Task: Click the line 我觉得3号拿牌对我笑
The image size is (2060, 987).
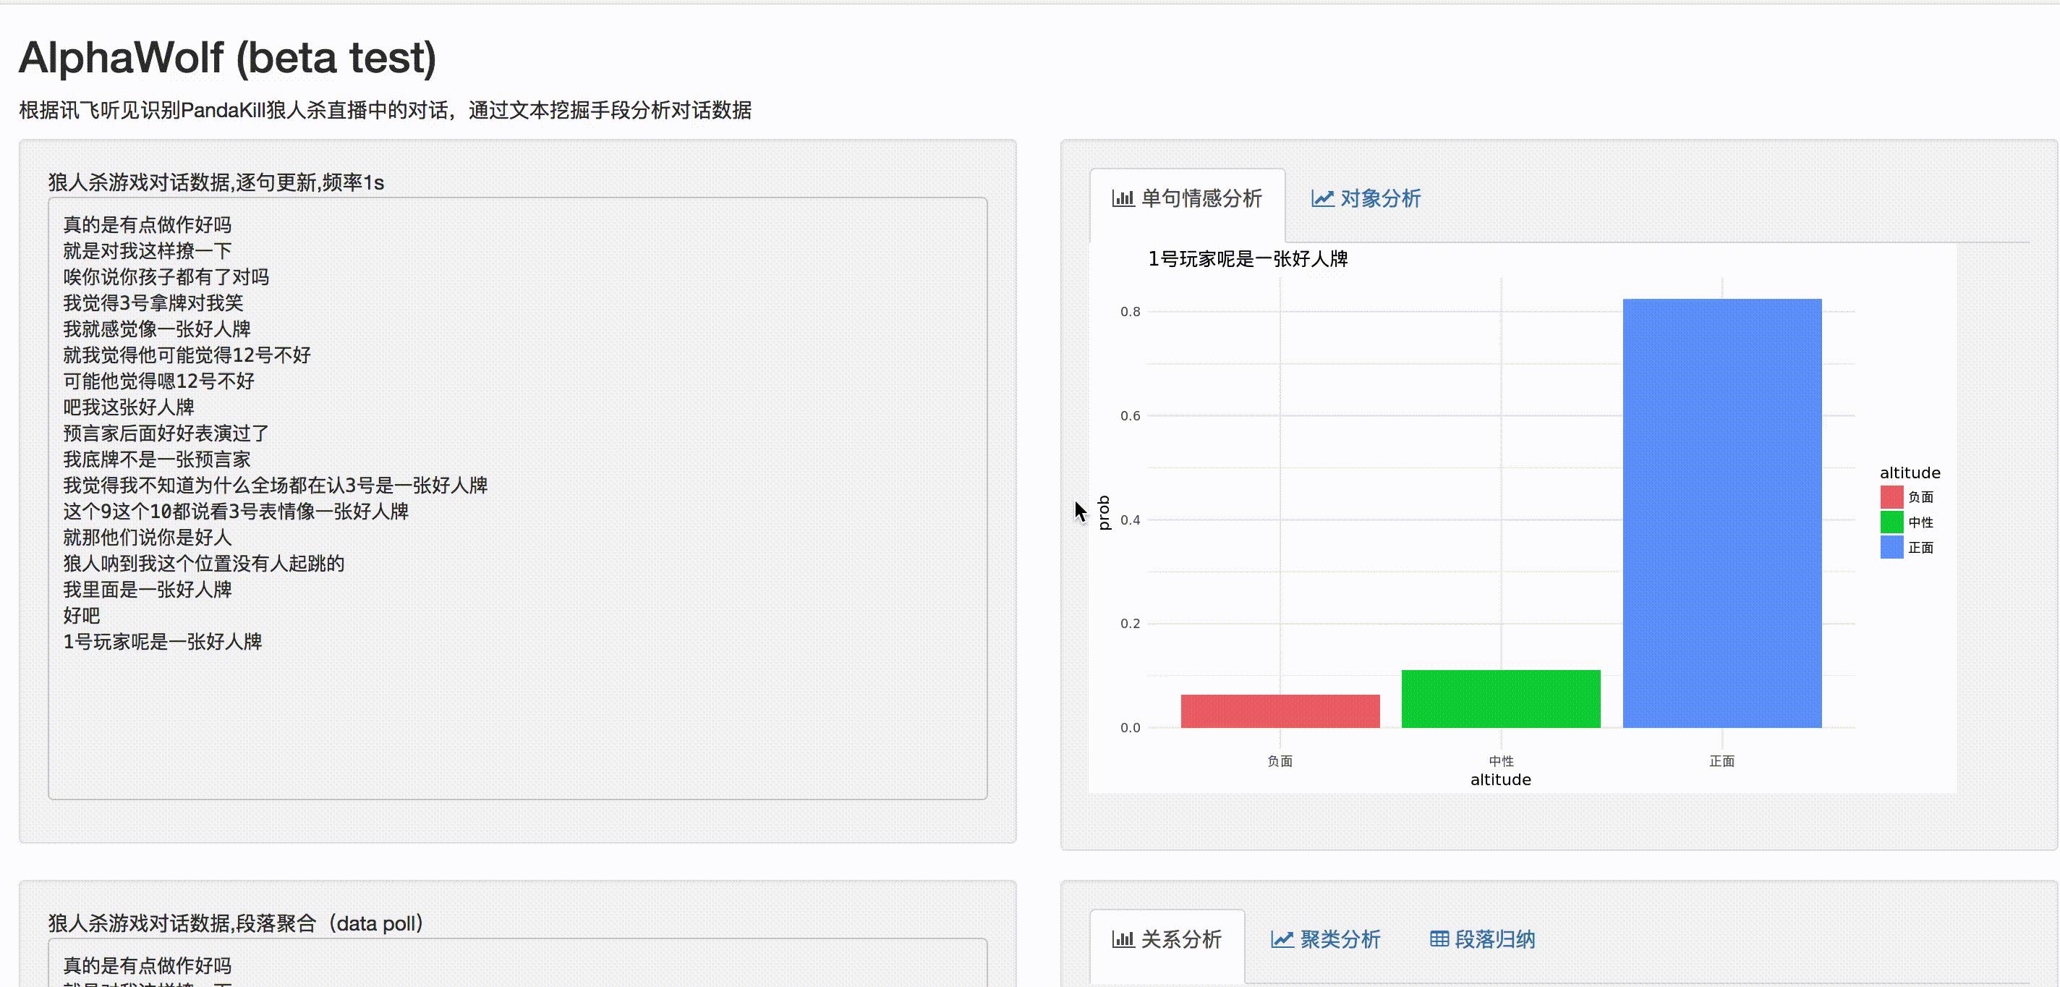Action: pyautogui.click(x=153, y=303)
